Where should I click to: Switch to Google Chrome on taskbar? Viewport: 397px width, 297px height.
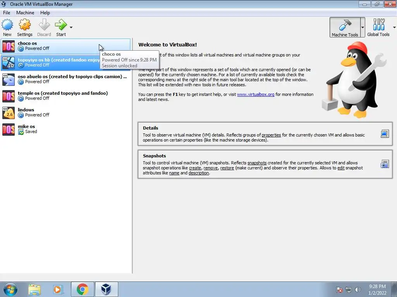point(83,289)
